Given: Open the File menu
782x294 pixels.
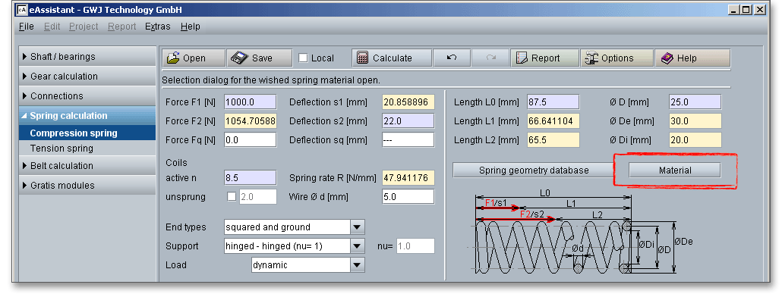Looking at the screenshot, I should (27, 27).
